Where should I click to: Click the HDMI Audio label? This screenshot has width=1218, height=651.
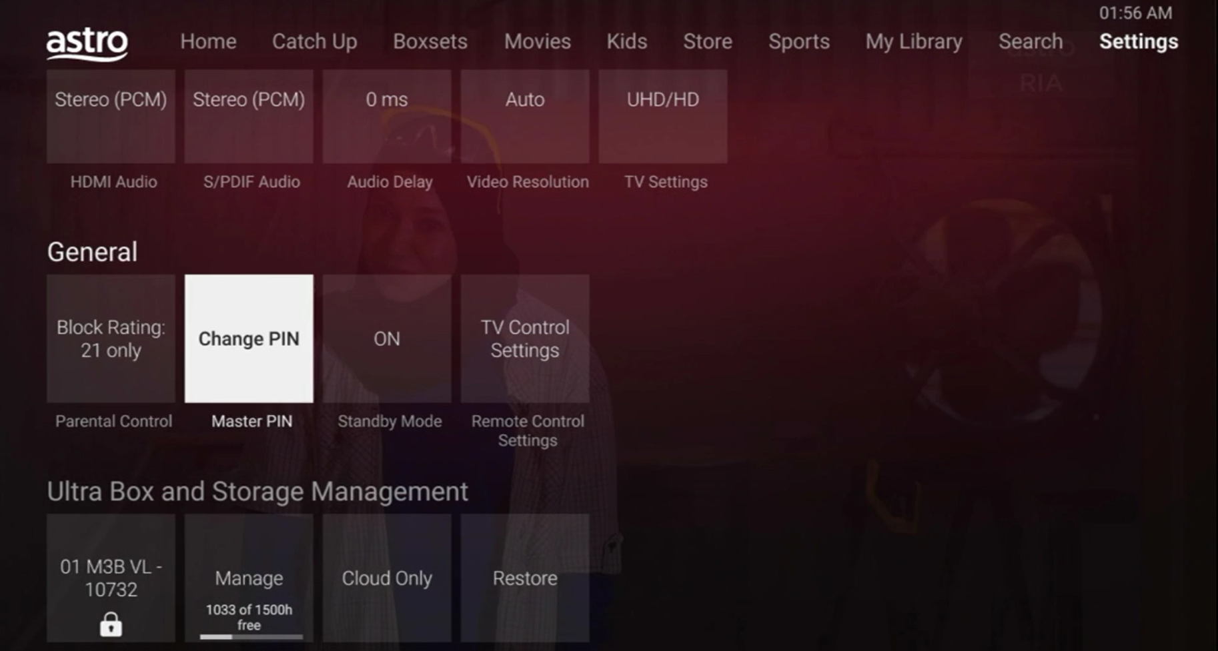point(113,182)
